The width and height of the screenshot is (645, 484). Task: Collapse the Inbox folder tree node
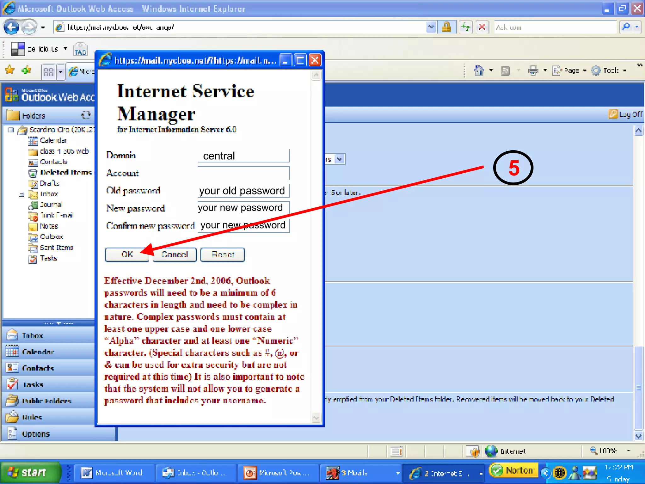click(x=21, y=194)
